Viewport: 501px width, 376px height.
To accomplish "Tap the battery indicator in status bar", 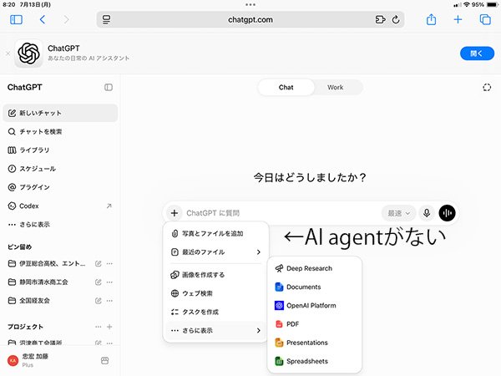I will point(493,4).
